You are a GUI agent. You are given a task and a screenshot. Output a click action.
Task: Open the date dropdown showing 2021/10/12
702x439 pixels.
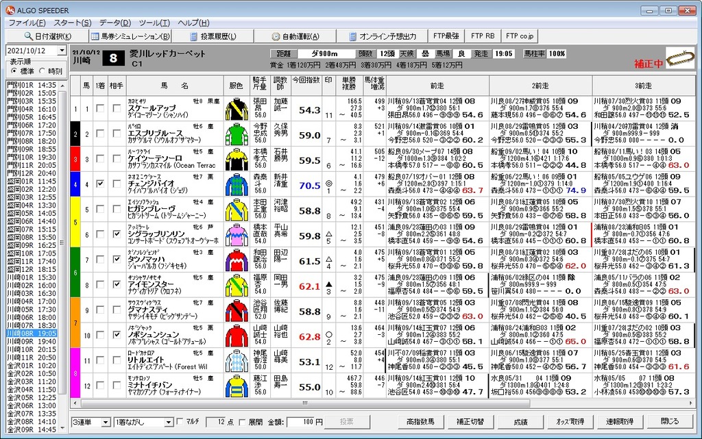[x=62, y=51]
